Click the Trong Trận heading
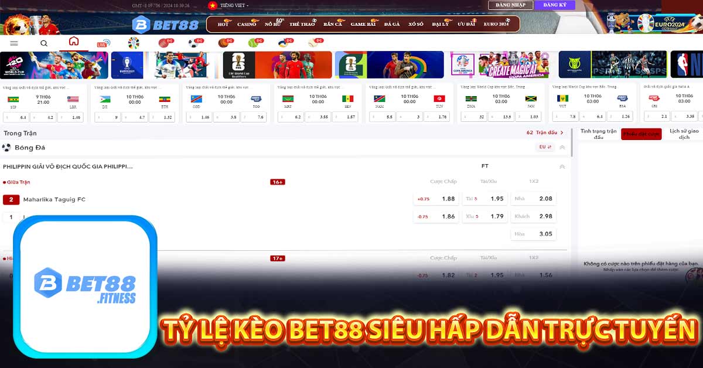The image size is (703, 368). pyautogui.click(x=20, y=133)
